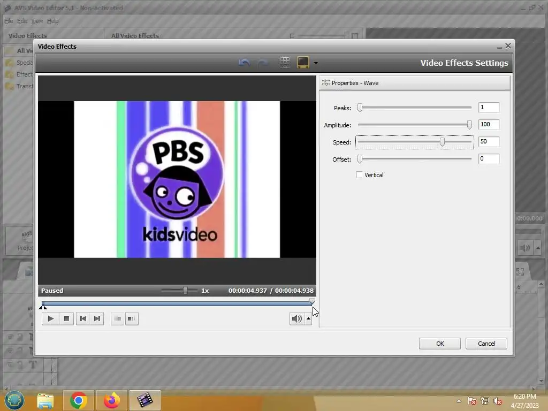The height and width of the screenshot is (411, 548).
Task: Jump to previous frame
Action: click(83, 318)
